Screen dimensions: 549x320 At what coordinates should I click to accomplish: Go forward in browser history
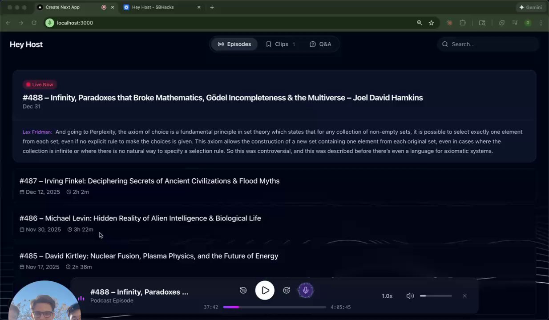pos(21,23)
